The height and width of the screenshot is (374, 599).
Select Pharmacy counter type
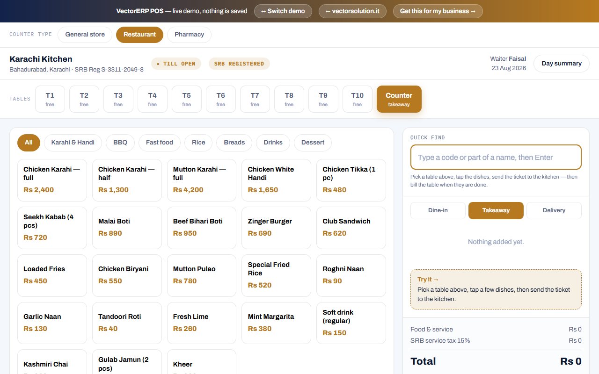(189, 35)
